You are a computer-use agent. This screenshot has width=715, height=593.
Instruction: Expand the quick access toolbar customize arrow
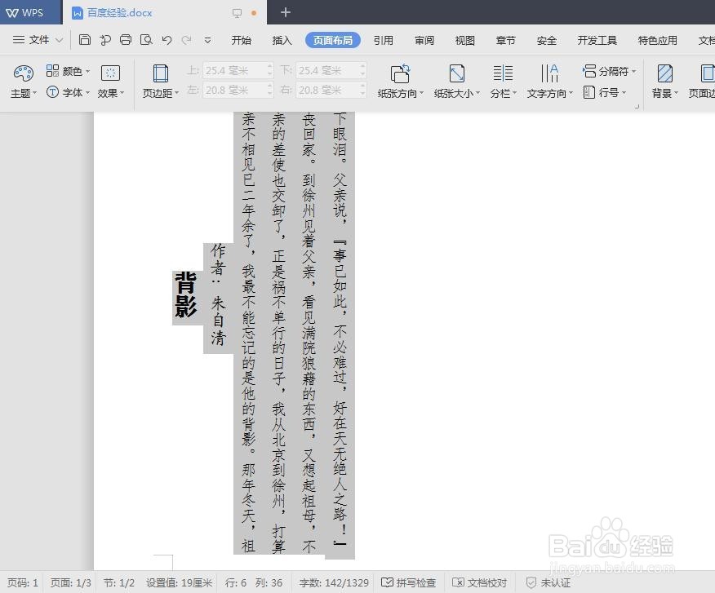[207, 40]
